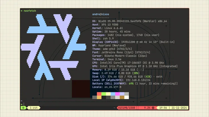
Task: Click the Kernel line Linux 6.6.61
Action: 108,28
